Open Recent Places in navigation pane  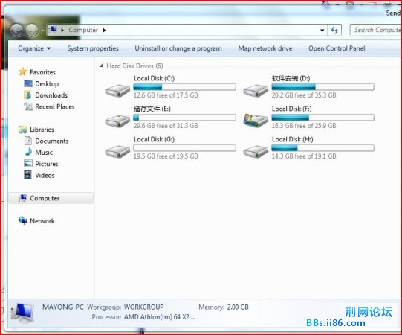tap(55, 107)
